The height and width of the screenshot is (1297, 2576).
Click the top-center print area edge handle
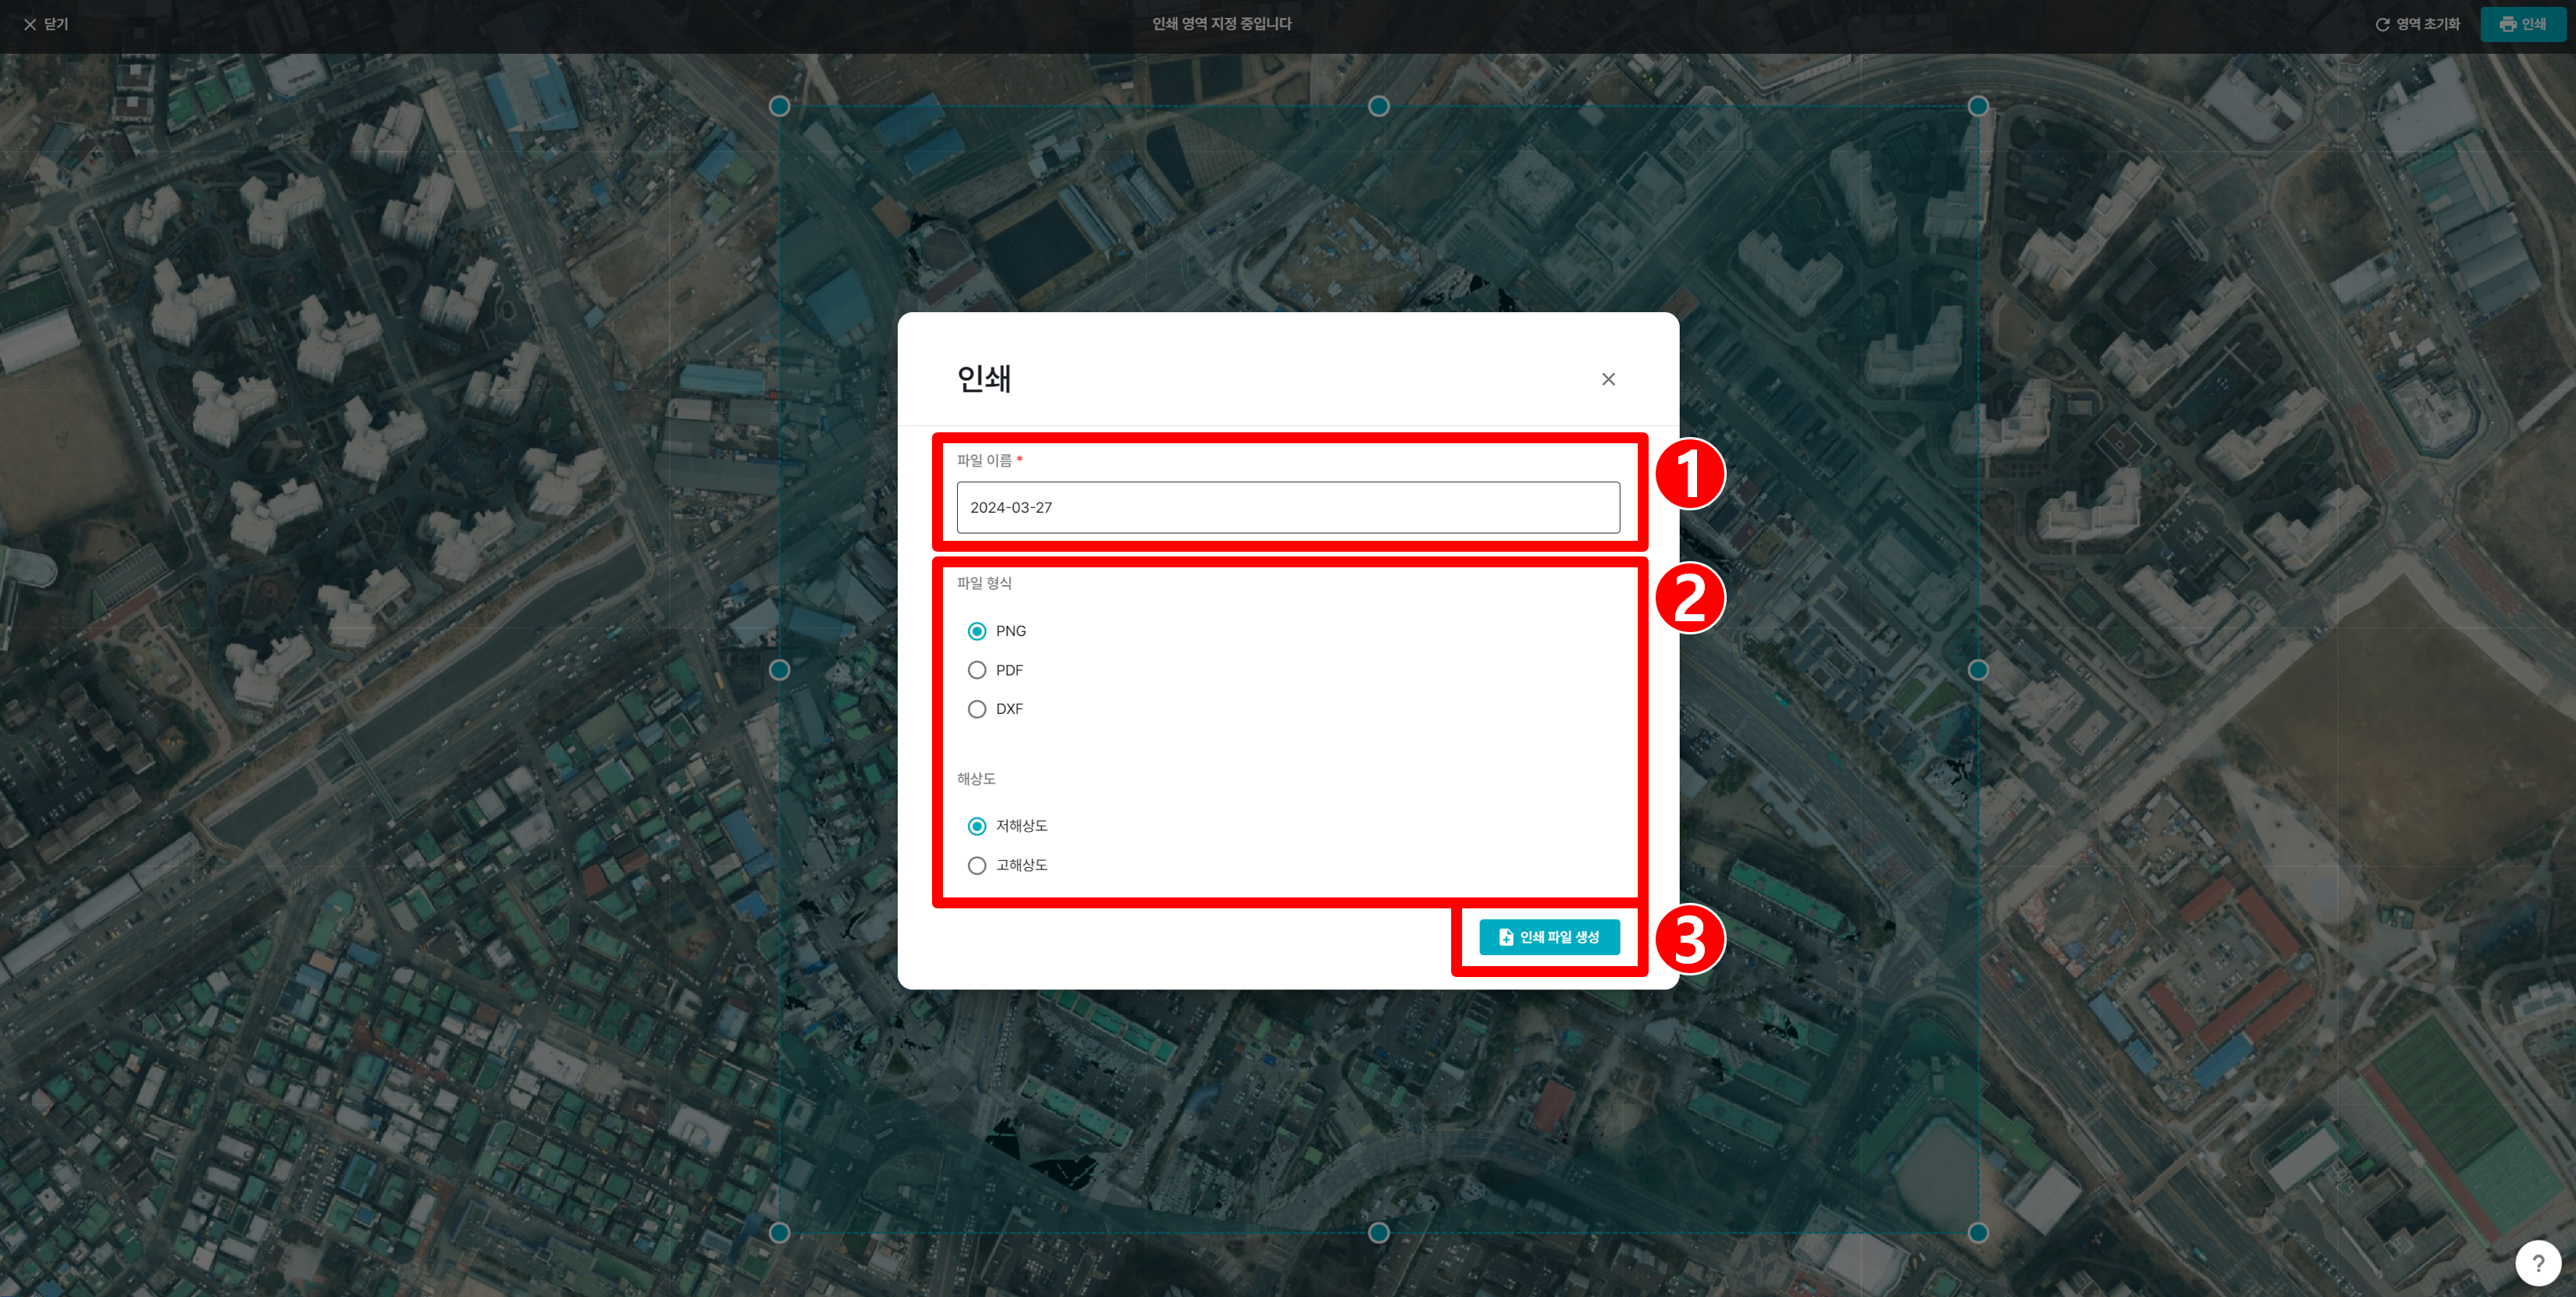click(x=1378, y=106)
